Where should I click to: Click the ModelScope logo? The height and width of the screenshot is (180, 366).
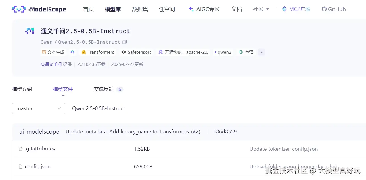[39, 9]
